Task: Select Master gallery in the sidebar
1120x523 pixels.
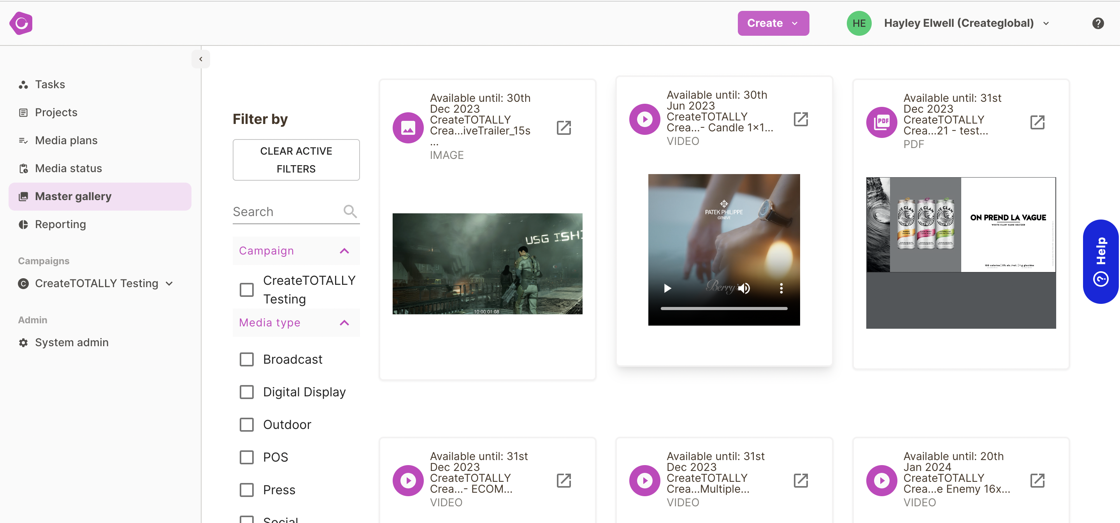Action: coord(100,197)
